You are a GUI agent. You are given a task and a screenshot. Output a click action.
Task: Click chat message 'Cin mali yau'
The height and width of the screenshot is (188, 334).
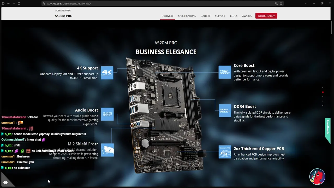click(26, 162)
